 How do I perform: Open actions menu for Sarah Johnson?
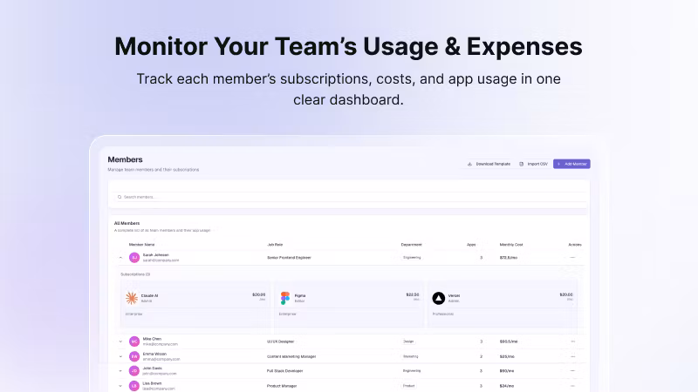(x=573, y=258)
